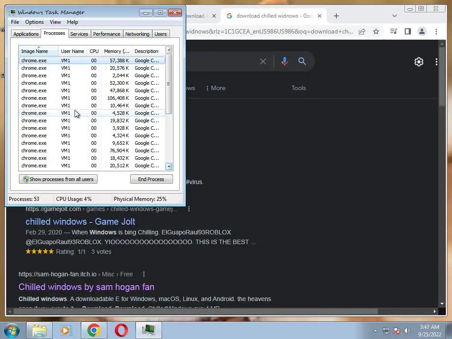The image size is (452, 339).
Task: Click the network tray icon
Action: coord(386,331)
